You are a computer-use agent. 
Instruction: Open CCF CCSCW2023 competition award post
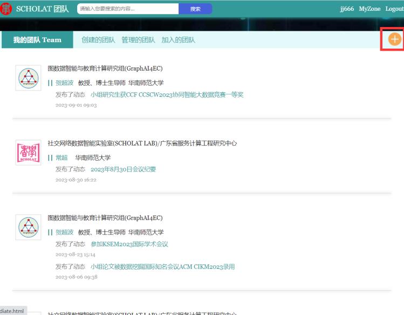click(167, 95)
